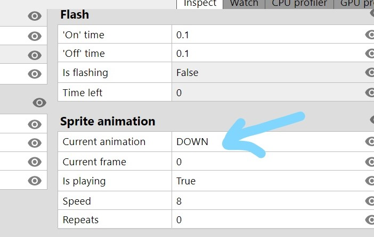Watch the 'Off' time property eye icon
374x237 pixels.
point(370,53)
